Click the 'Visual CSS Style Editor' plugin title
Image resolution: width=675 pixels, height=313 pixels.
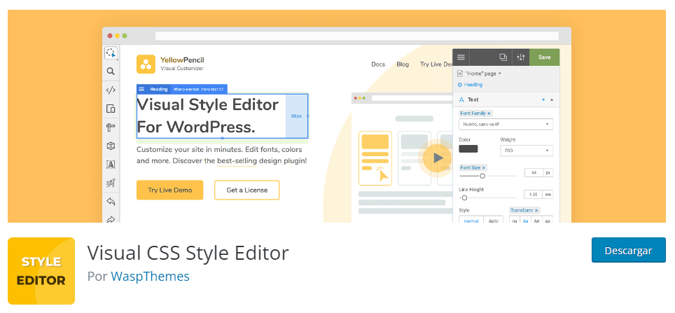(x=188, y=253)
